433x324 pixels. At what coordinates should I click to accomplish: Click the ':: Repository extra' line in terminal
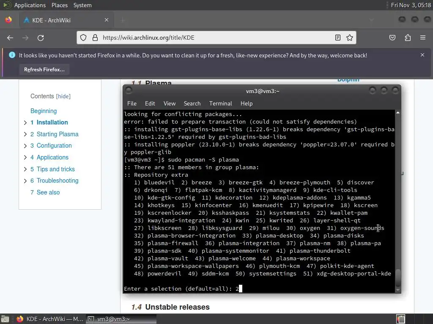pyautogui.click(x=156, y=175)
